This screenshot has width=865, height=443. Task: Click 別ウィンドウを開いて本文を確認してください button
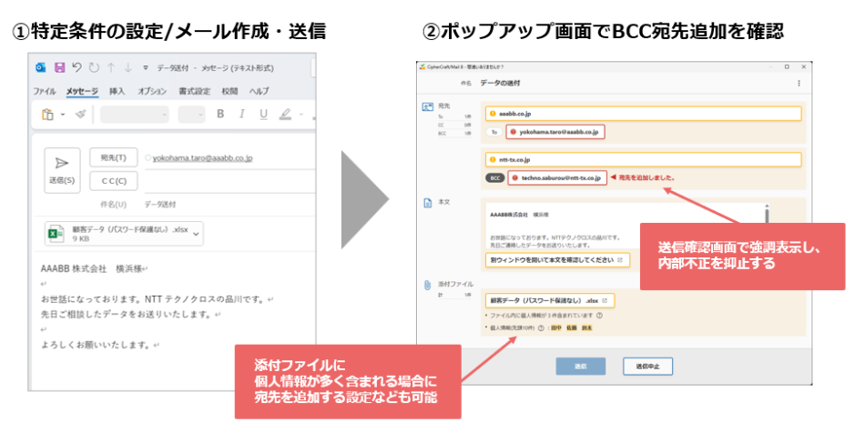(557, 260)
